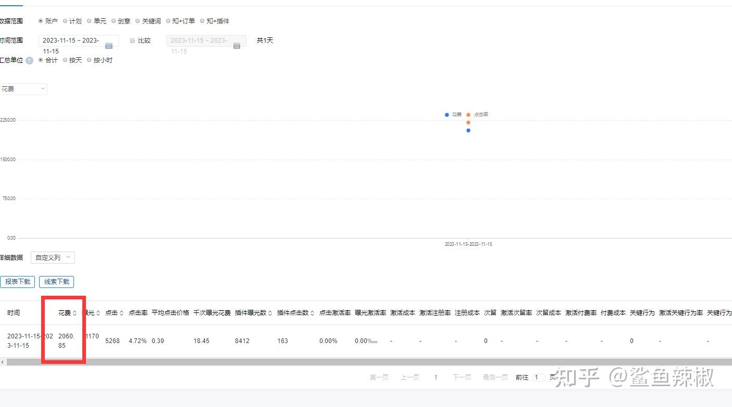
Task: Click the 次留成本 column header
Action: 549,313
